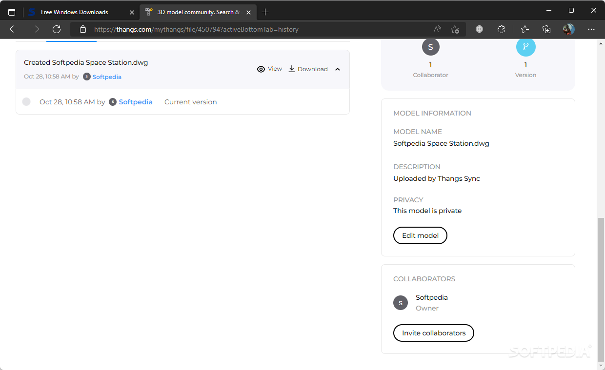This screenshot has height=370, width=605.
Task: Open a new browser tab
Action: 265,12
